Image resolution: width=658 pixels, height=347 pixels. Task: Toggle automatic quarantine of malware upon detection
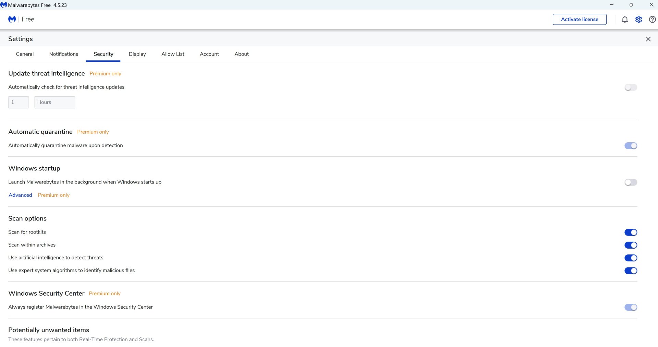[x=631, y=146]
